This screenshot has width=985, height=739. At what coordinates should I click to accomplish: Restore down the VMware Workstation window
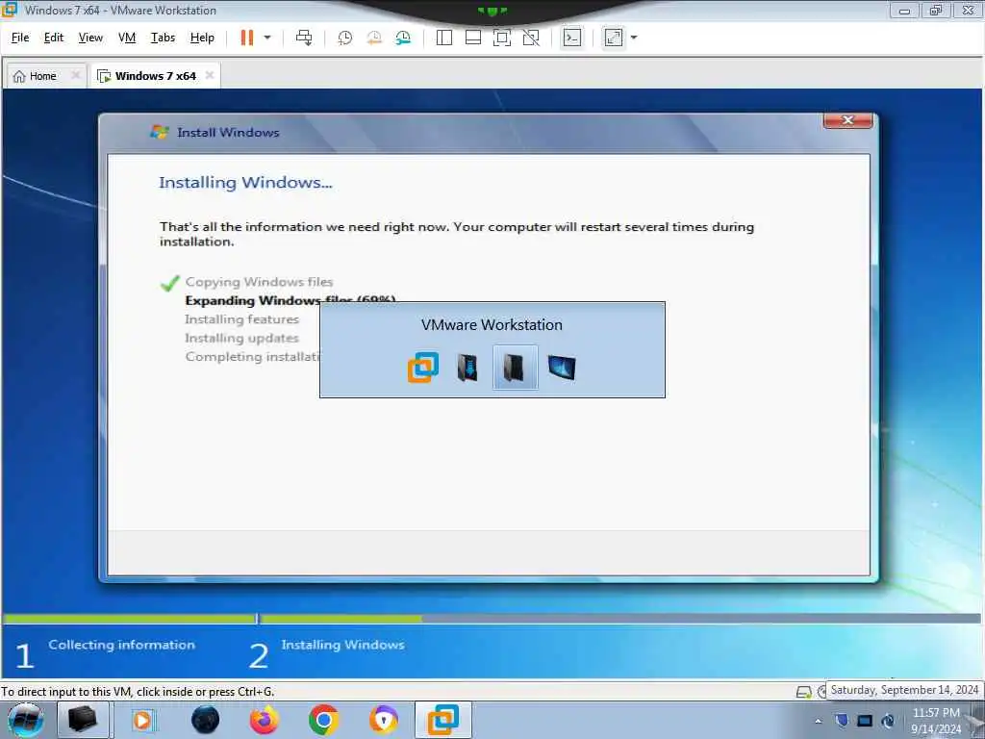[x=936, y=10]
